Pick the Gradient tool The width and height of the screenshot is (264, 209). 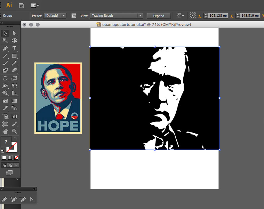click(x=14, y=101)
